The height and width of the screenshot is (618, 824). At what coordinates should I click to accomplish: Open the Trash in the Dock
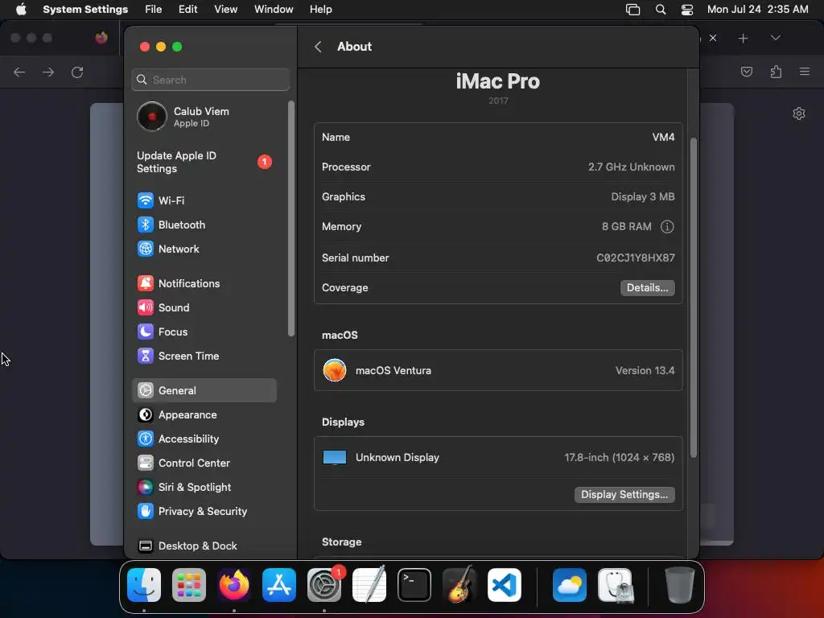coord(679,585)
